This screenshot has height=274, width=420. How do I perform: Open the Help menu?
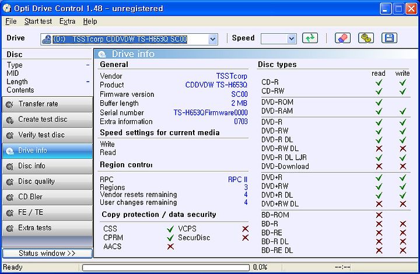[x=90, y=22]
